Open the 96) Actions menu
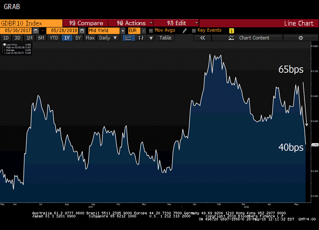The width and height of the screenshot is (319, 230). point(130,23)
